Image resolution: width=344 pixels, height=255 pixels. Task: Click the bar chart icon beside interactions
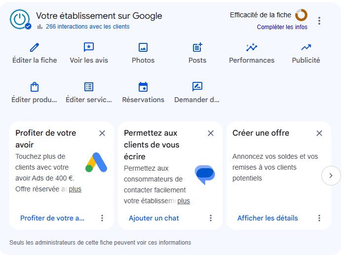tap(39, 27)
